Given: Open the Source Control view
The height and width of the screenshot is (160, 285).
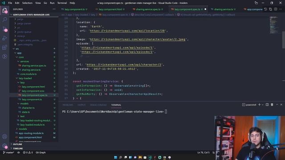Looking at the screenshot, I should [4, 28].
